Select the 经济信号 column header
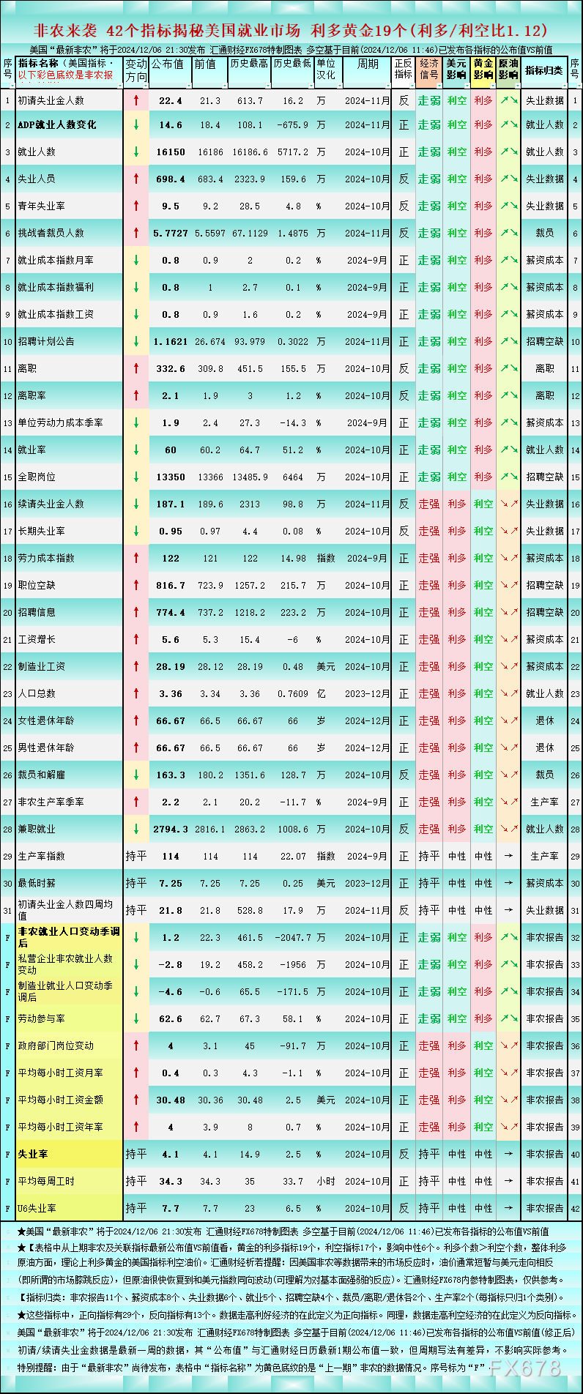Viewport: 583px width, 1394px height. click(429, 70)
